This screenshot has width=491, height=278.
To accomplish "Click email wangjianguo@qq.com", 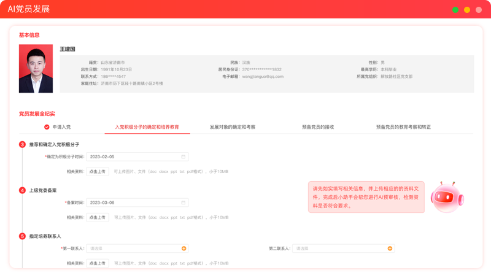I will coord(263,76).
